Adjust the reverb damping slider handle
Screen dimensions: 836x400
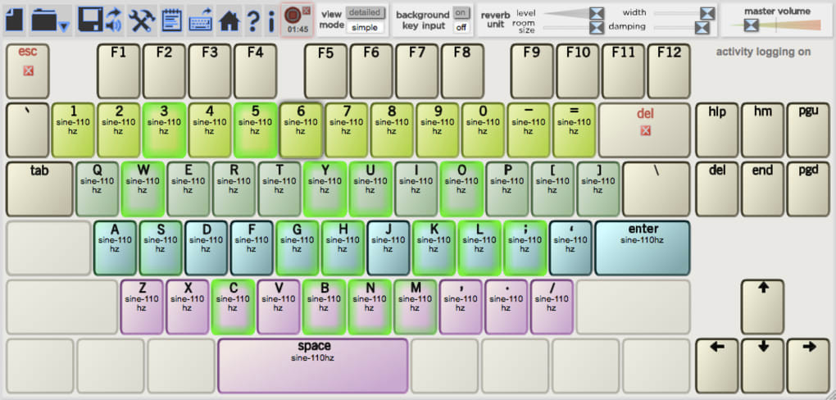(702, 28)
